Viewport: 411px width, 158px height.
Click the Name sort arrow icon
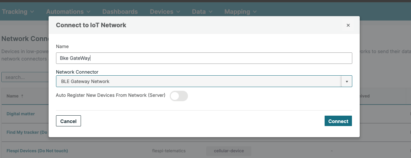[22, 96]
